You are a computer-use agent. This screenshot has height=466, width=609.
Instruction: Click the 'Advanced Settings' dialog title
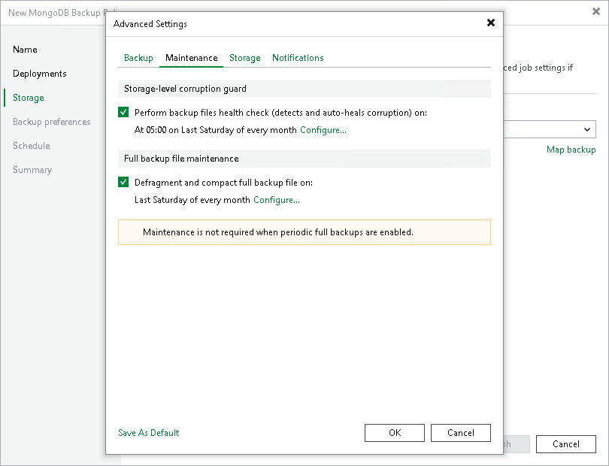150,24
